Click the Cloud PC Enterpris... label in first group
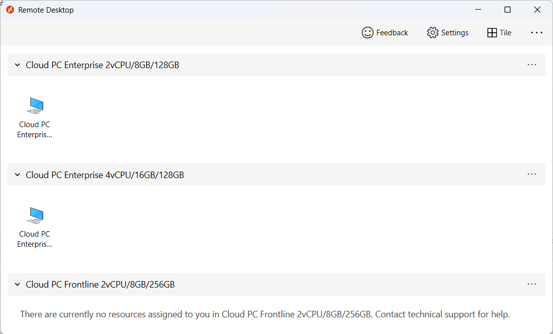This screenshot has width=553, height=334. [x=34, y=130]
